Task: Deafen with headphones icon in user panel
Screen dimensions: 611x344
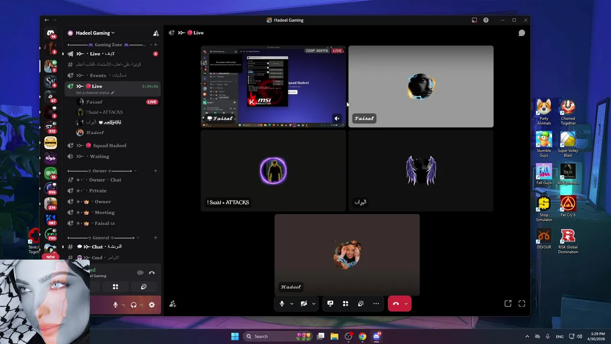Action: point(133,305)
